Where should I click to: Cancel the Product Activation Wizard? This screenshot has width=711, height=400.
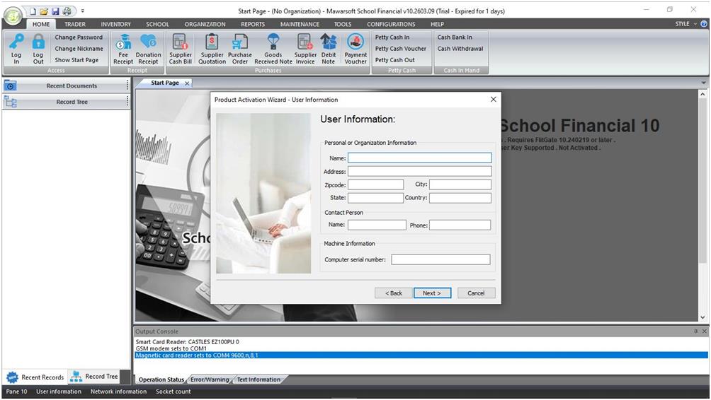click(476, 293)
